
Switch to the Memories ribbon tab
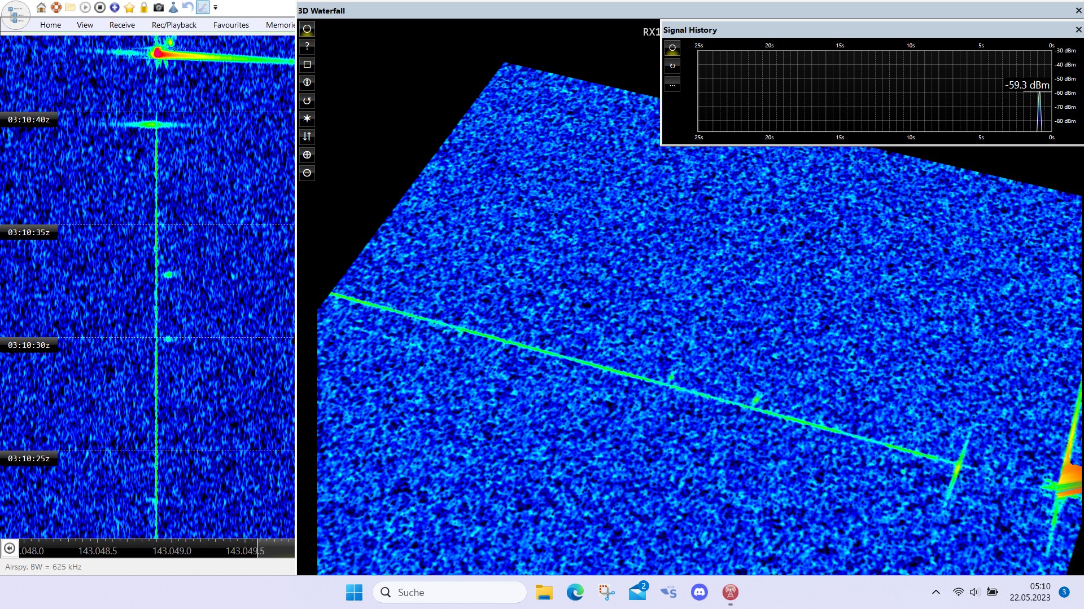point(280,25)
